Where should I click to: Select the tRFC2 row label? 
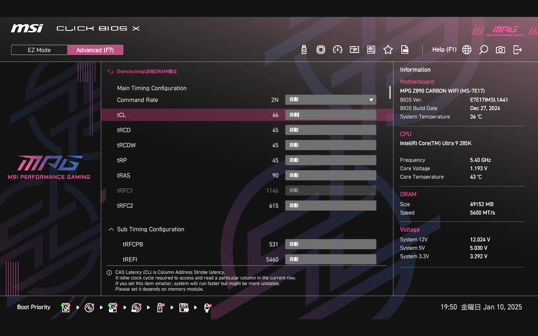pyautogui.click(x=125, y=206)
